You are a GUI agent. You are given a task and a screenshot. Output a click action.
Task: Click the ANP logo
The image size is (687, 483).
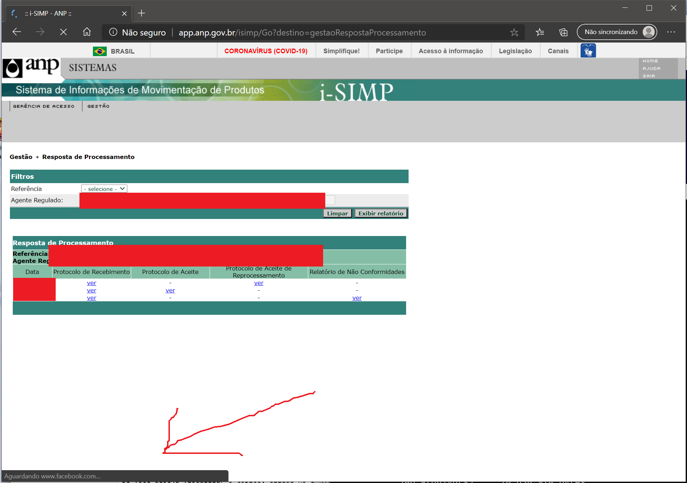tap(31, 67)
